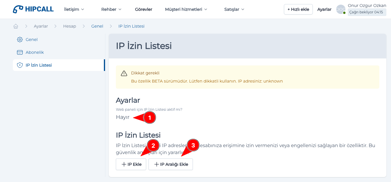
Task: Open the user profile avatar
Action: click(341, 9)
